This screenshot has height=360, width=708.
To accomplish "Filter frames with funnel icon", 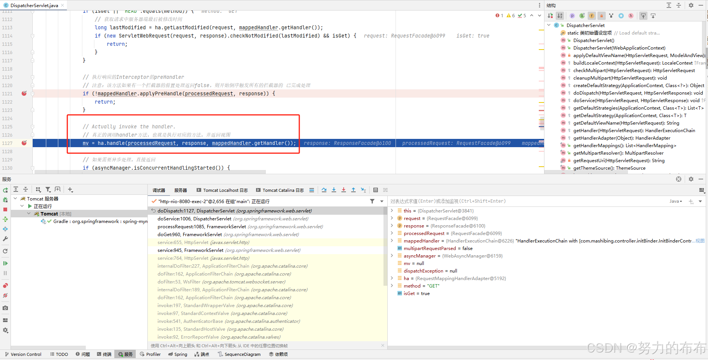I will pos(372,201).
